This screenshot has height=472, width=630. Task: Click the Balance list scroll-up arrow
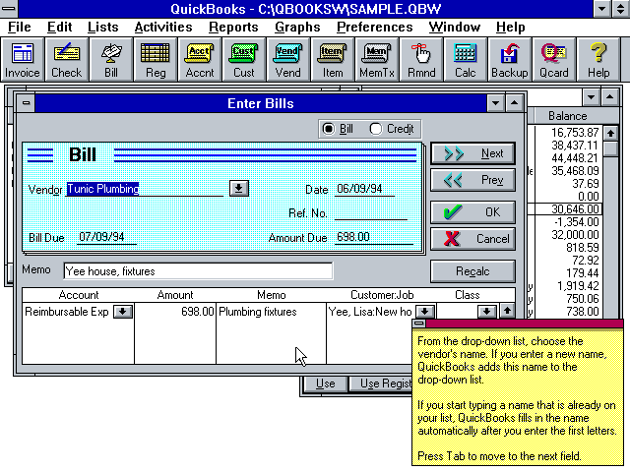pyautogui.click(x=610, y=133)
